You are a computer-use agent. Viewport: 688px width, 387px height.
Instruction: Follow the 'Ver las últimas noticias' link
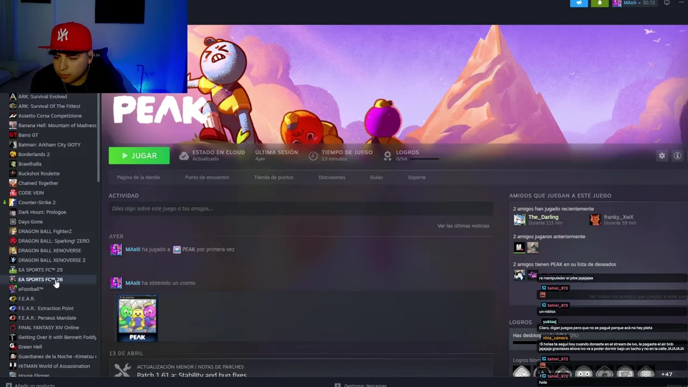click(463, 226)
